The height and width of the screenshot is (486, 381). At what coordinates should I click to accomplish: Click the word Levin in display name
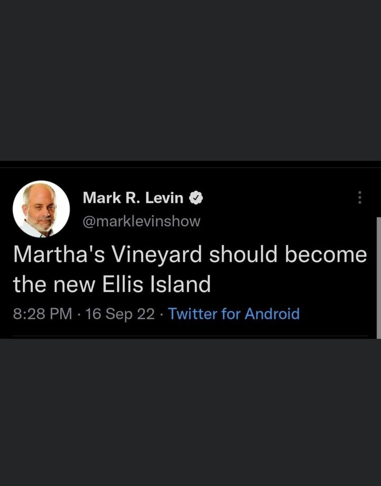click(164, 198)
